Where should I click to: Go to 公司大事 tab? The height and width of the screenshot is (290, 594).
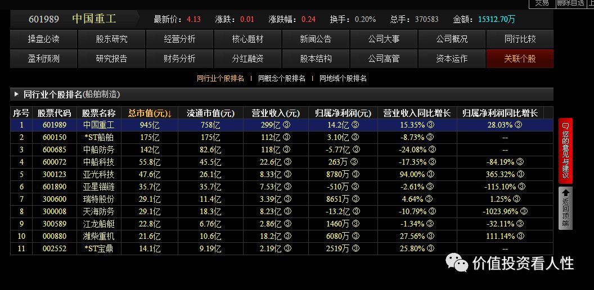(x=384, y=39)
